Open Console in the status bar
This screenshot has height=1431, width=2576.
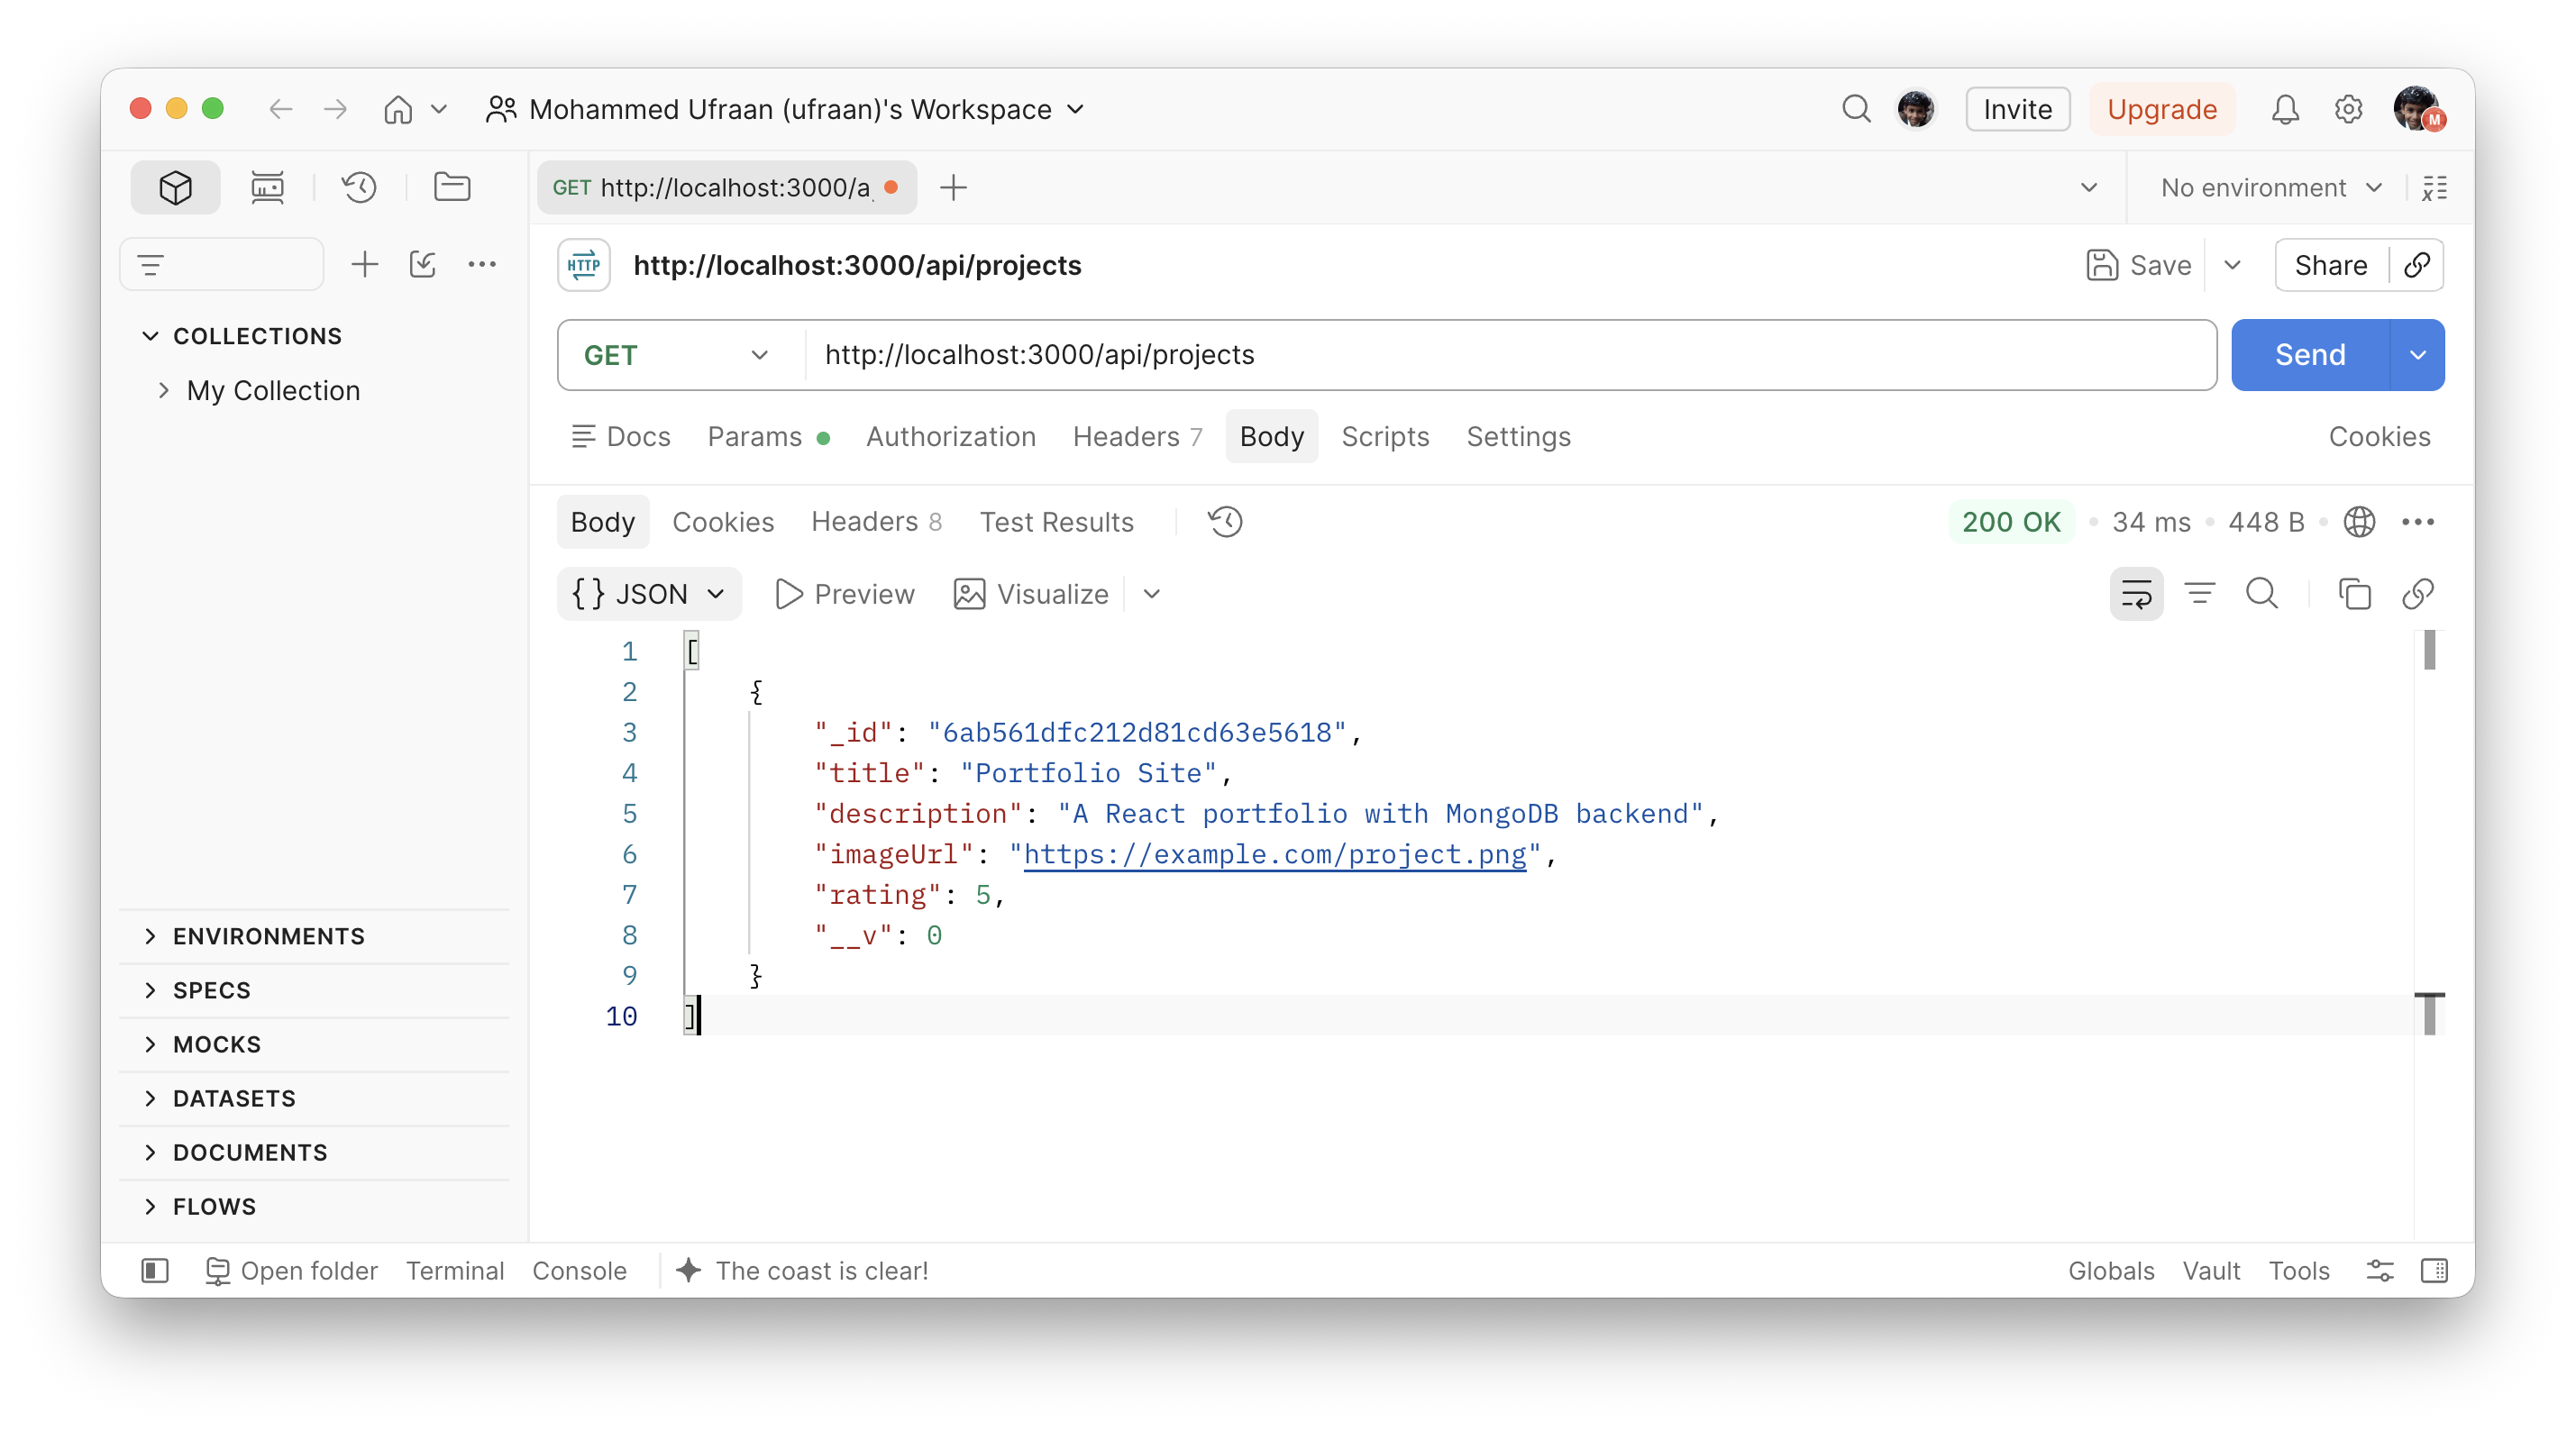coord(579,1270)
